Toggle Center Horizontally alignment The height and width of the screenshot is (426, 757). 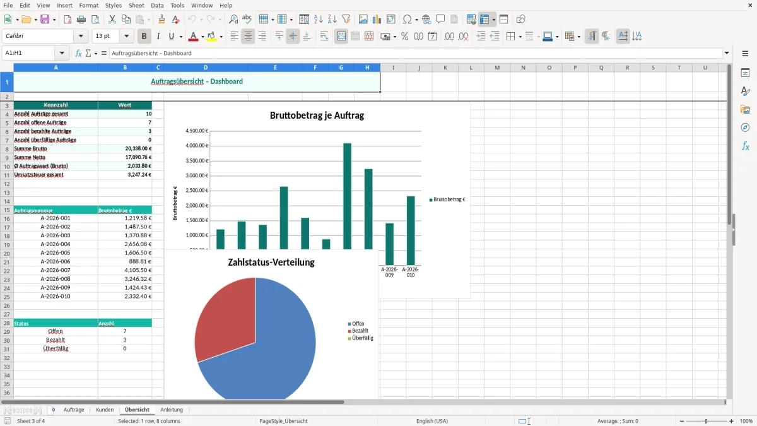click(248, 37)
